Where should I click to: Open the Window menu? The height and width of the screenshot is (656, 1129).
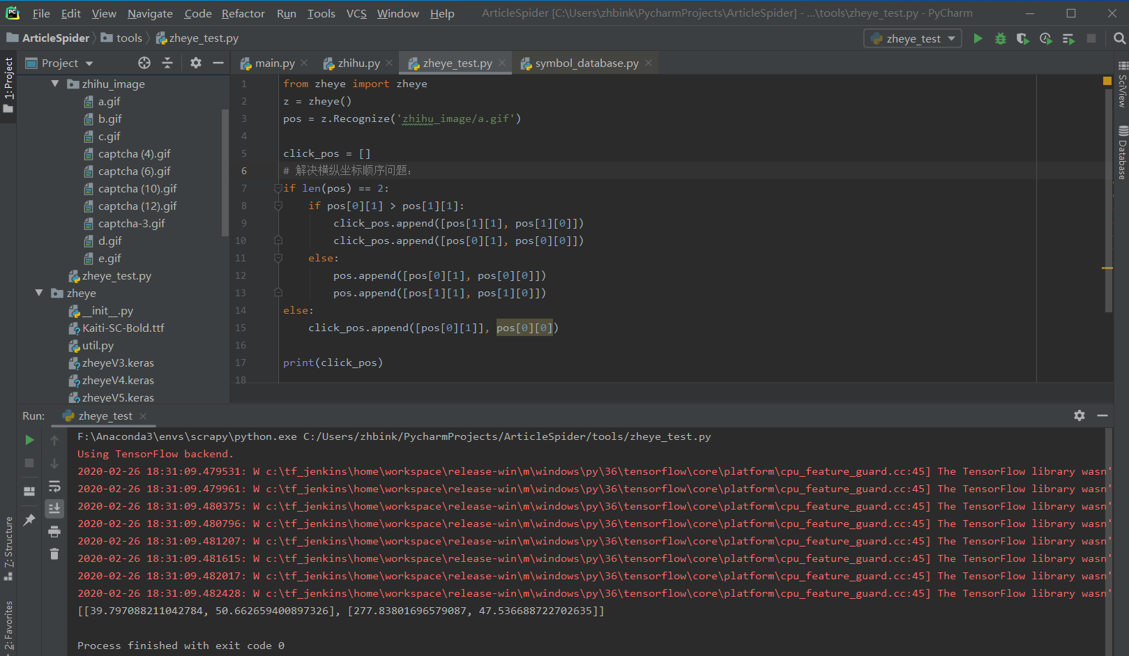[x=398, y=13]
